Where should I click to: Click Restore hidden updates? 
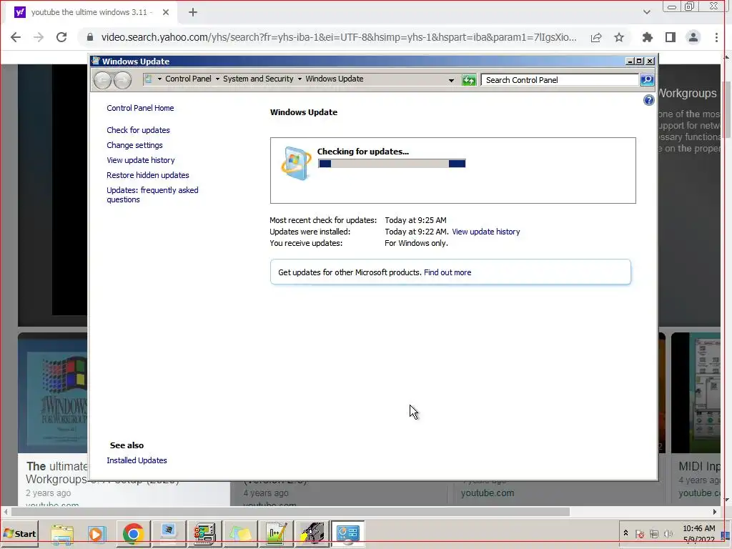pos(147,175)
